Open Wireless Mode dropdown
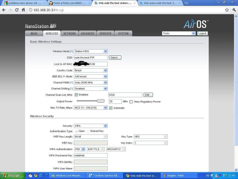This screenshot has width=238, height=179. pyautogui.click(x=91, y=51)
